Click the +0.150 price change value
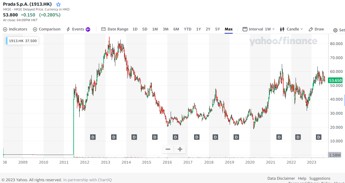The image size is (345, 183). pyautogui.click(x=28, y=15)
